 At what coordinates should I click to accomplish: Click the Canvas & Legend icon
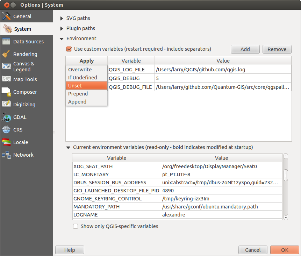pos(6,66)
